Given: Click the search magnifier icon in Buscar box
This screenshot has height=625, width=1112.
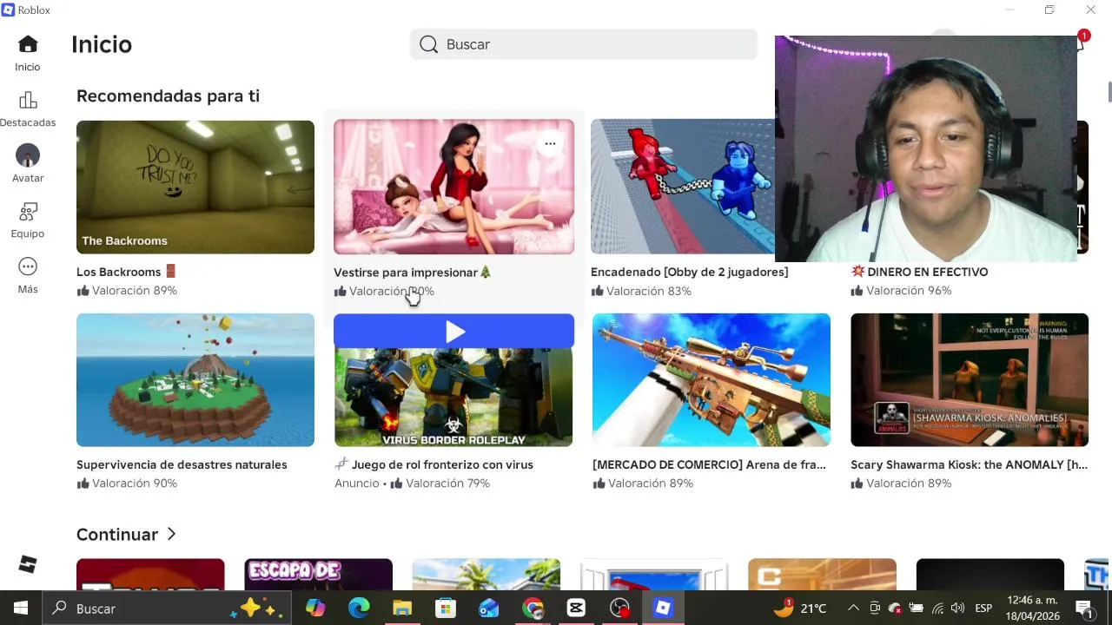Looking at the screenshot, I should pyautogui.click(x=428, y=44).
